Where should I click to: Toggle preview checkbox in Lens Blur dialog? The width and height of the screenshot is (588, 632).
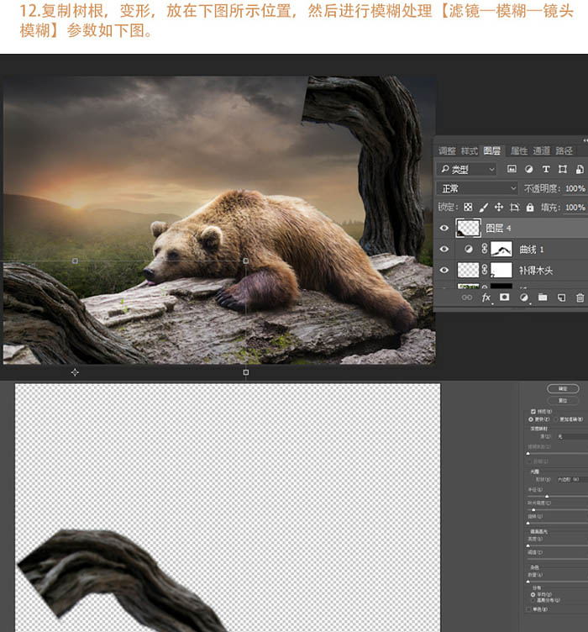(x=533, y=412)
